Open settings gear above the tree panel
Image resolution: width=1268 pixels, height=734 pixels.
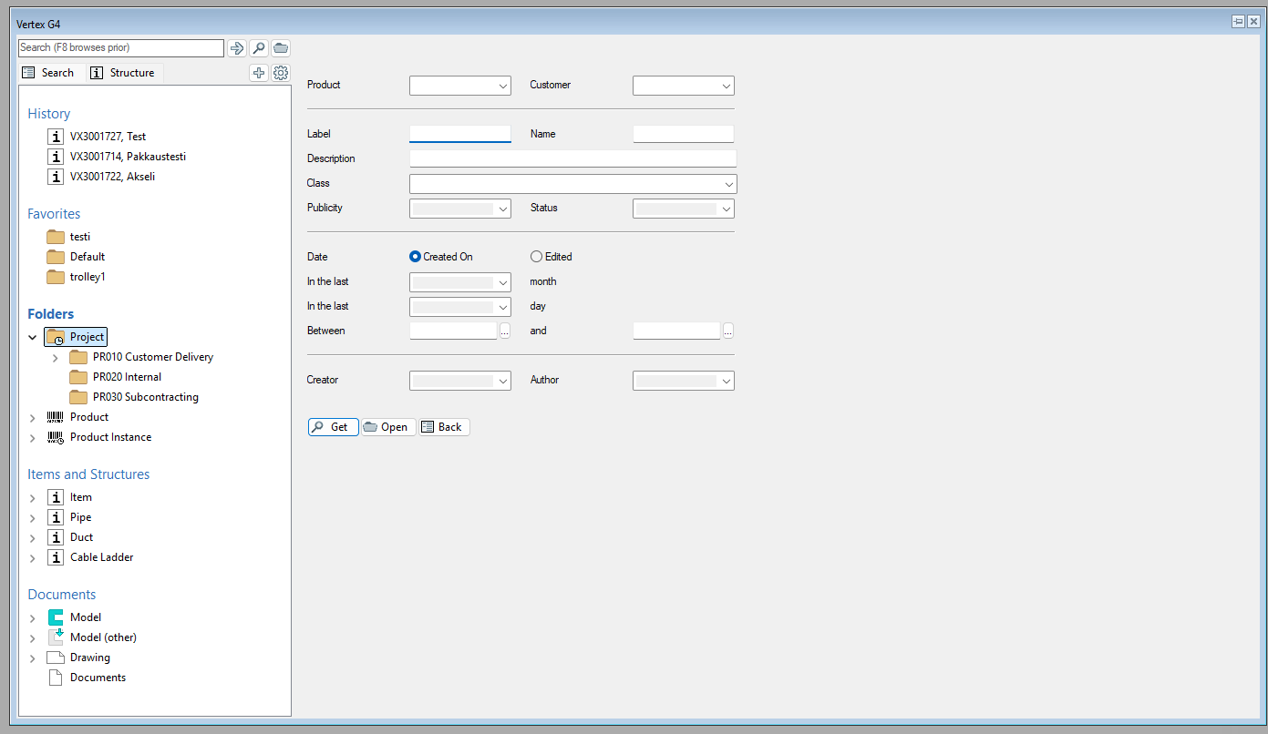281,74
